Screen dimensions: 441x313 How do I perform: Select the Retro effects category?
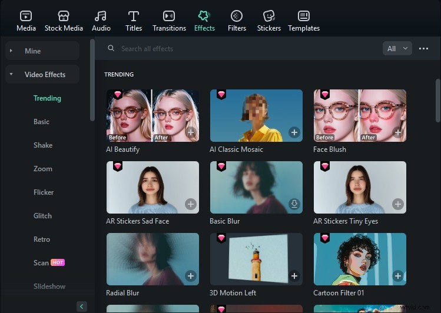tap(42, 239)
